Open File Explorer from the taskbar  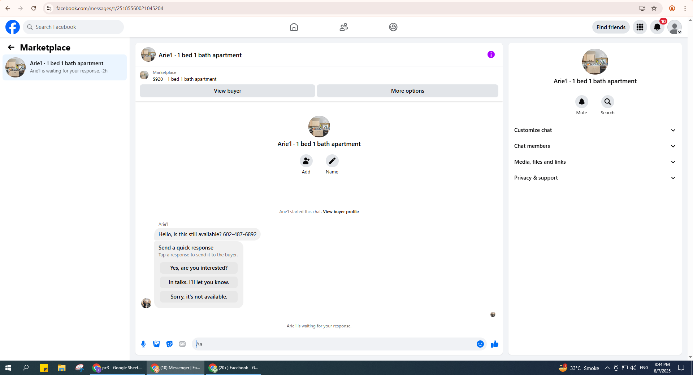point(61,368)
